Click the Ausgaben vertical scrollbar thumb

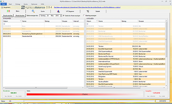click(166, 39)
